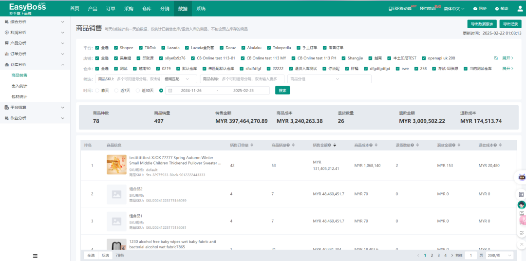
Task: Open the 产品 top menu
Action: point(93,9)
